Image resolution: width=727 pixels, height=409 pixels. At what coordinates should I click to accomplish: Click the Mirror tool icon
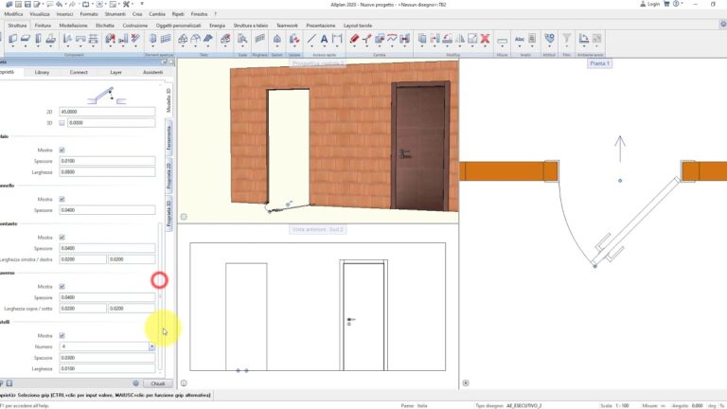460,39
